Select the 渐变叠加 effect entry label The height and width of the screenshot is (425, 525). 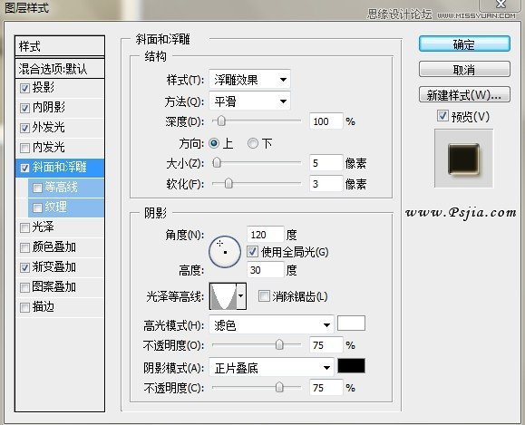click(x=53, y=267)
